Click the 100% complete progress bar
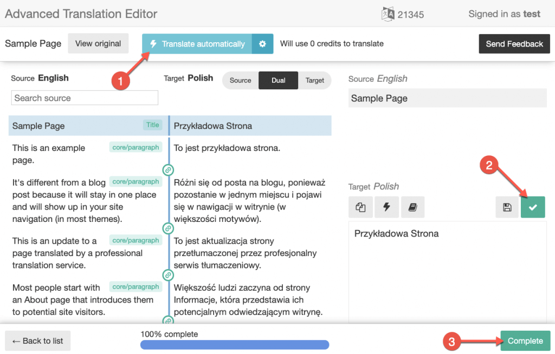Screen dimensions: 555x354 tap(234, 344)
